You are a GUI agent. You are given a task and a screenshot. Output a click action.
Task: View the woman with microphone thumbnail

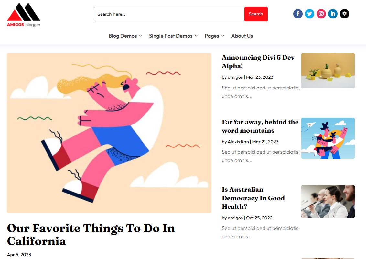328,201
